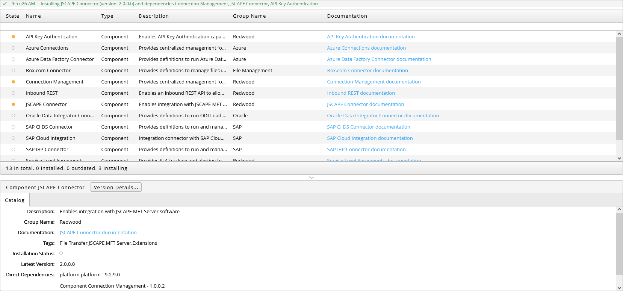Click the state icon for Inbound REST

click(x=13, y=93)
